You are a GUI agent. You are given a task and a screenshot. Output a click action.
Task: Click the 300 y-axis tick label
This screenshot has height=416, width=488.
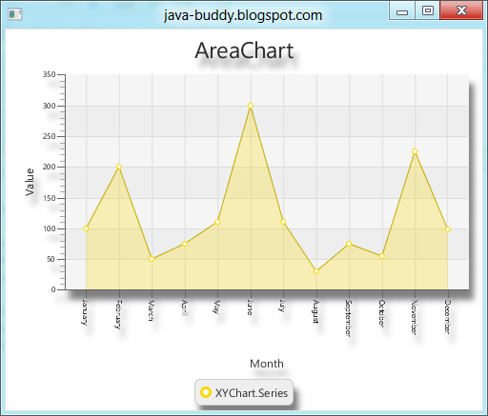pyautogui.click(x=50, y=106)
